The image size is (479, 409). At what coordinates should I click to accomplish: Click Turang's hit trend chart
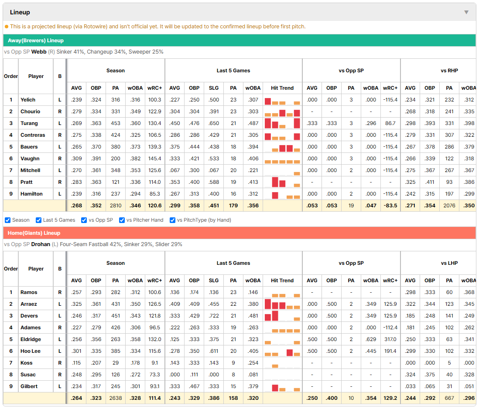[282, 123]
